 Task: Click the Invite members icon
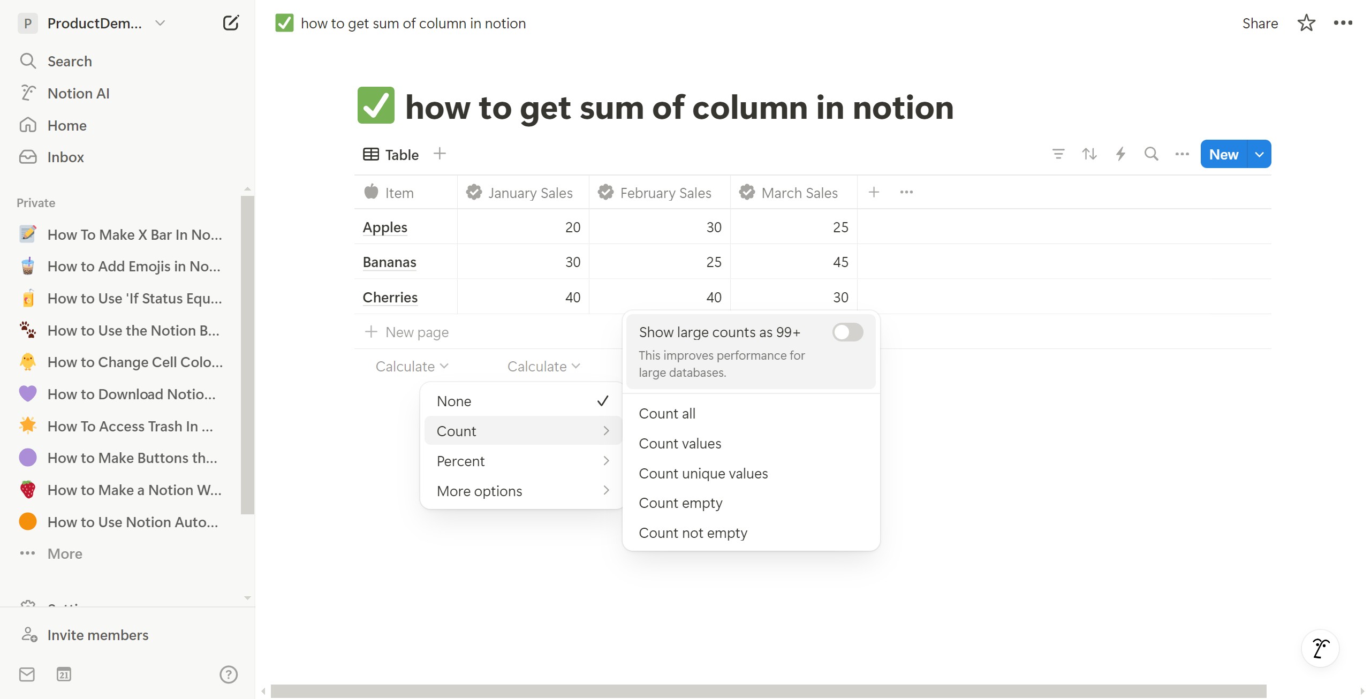(29, 635)
